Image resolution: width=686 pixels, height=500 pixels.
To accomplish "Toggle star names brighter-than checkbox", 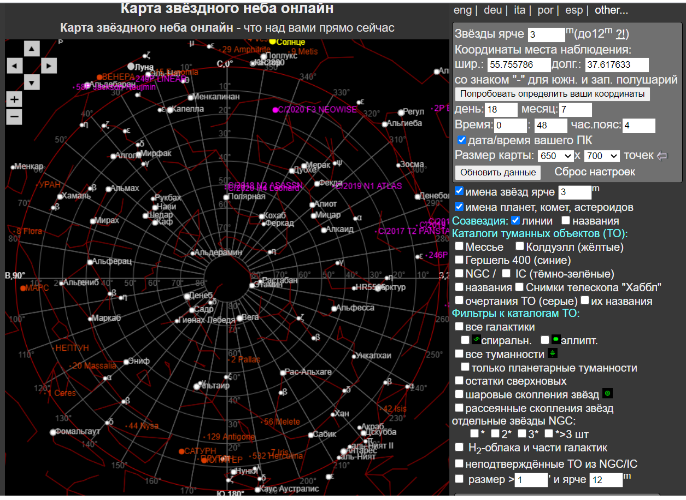I will point(459,191).
